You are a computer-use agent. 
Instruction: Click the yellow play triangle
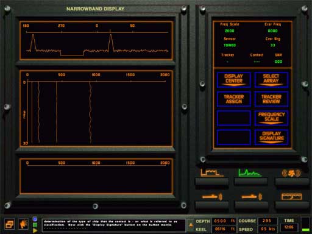(x=35, y=230)
